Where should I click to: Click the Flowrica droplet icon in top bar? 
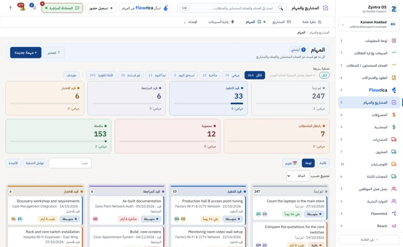pos(166,8)
